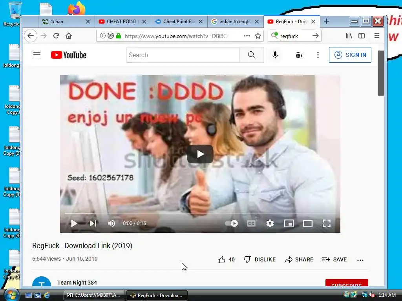Select the RegFuck - Download tab
The width and height of the screenshot is (402, 301).
point(292,22)
